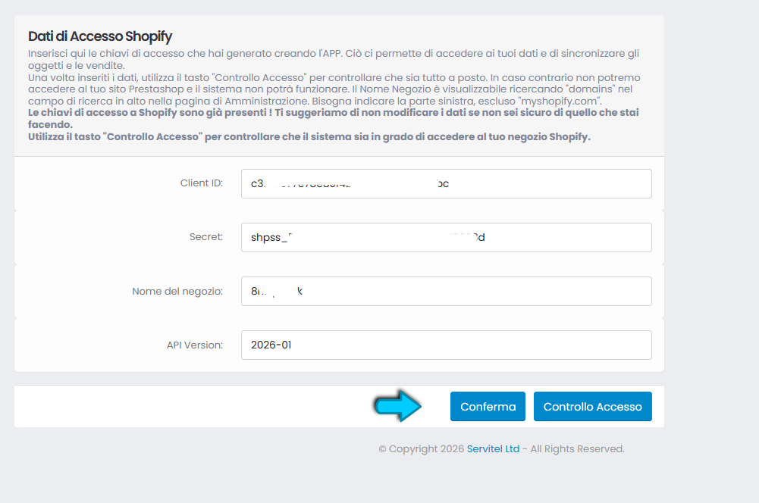Click the "API Version:" label
Viewport: 759px width, 503px height.
195,345
